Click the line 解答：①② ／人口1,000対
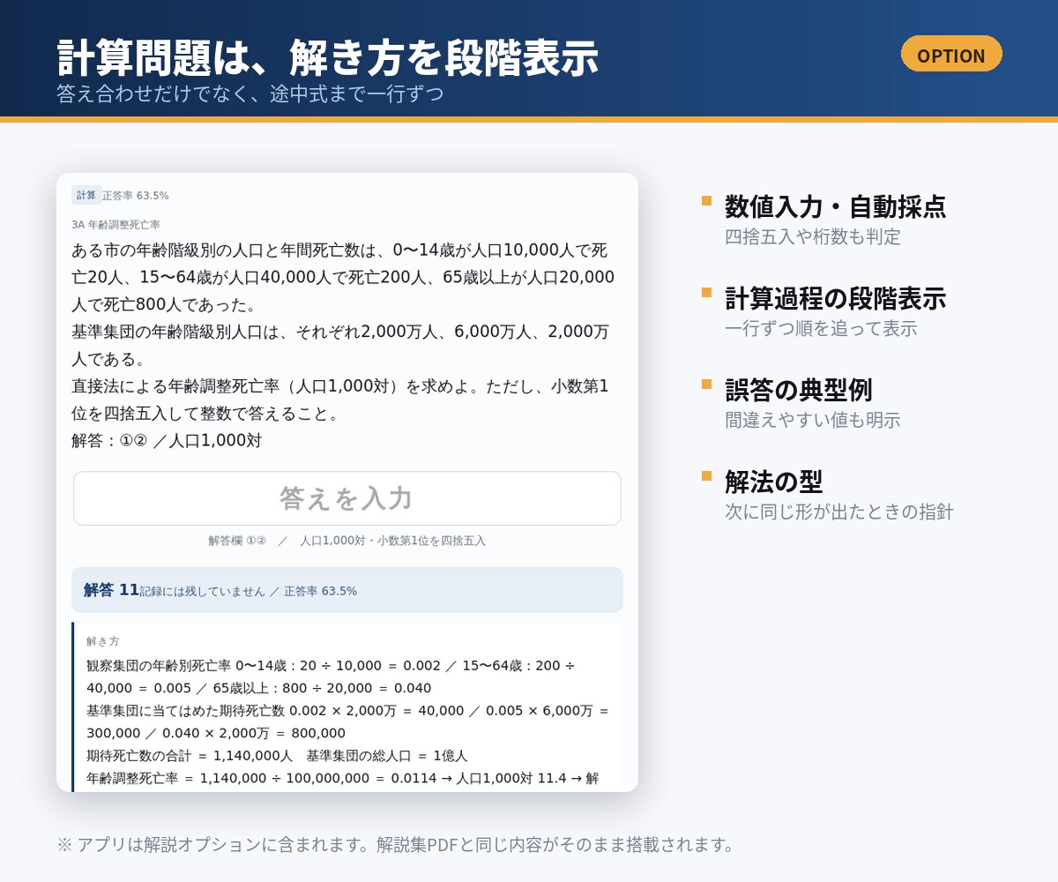Image resolution: width=1058 pixels, height=882 pixels. [x=167, y=441]
